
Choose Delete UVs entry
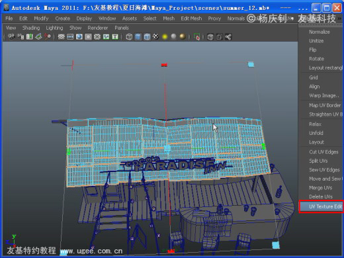(321, 197)
